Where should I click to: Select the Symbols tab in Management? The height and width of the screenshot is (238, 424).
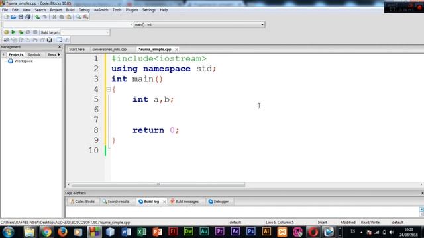coord(34,54)
